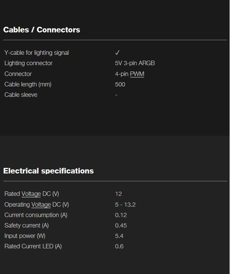Image resolution: width=230 pixels, height=274 pixels.
Task: Click the Safety current (A) label
Action: pyautogui.click(x=27, y=226)
